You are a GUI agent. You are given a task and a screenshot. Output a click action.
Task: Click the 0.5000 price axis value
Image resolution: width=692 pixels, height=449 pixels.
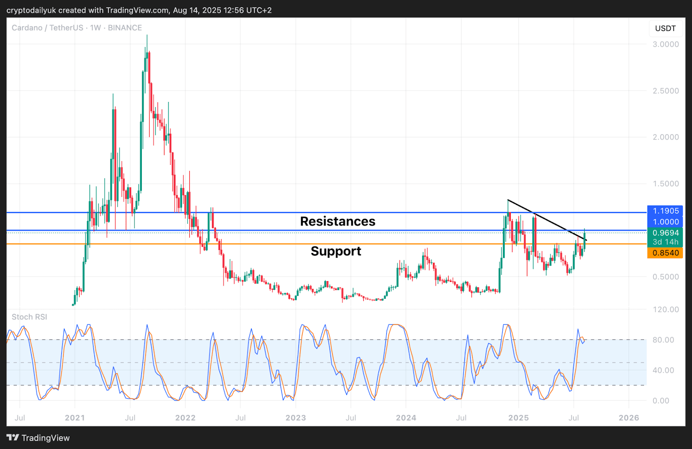666,277
